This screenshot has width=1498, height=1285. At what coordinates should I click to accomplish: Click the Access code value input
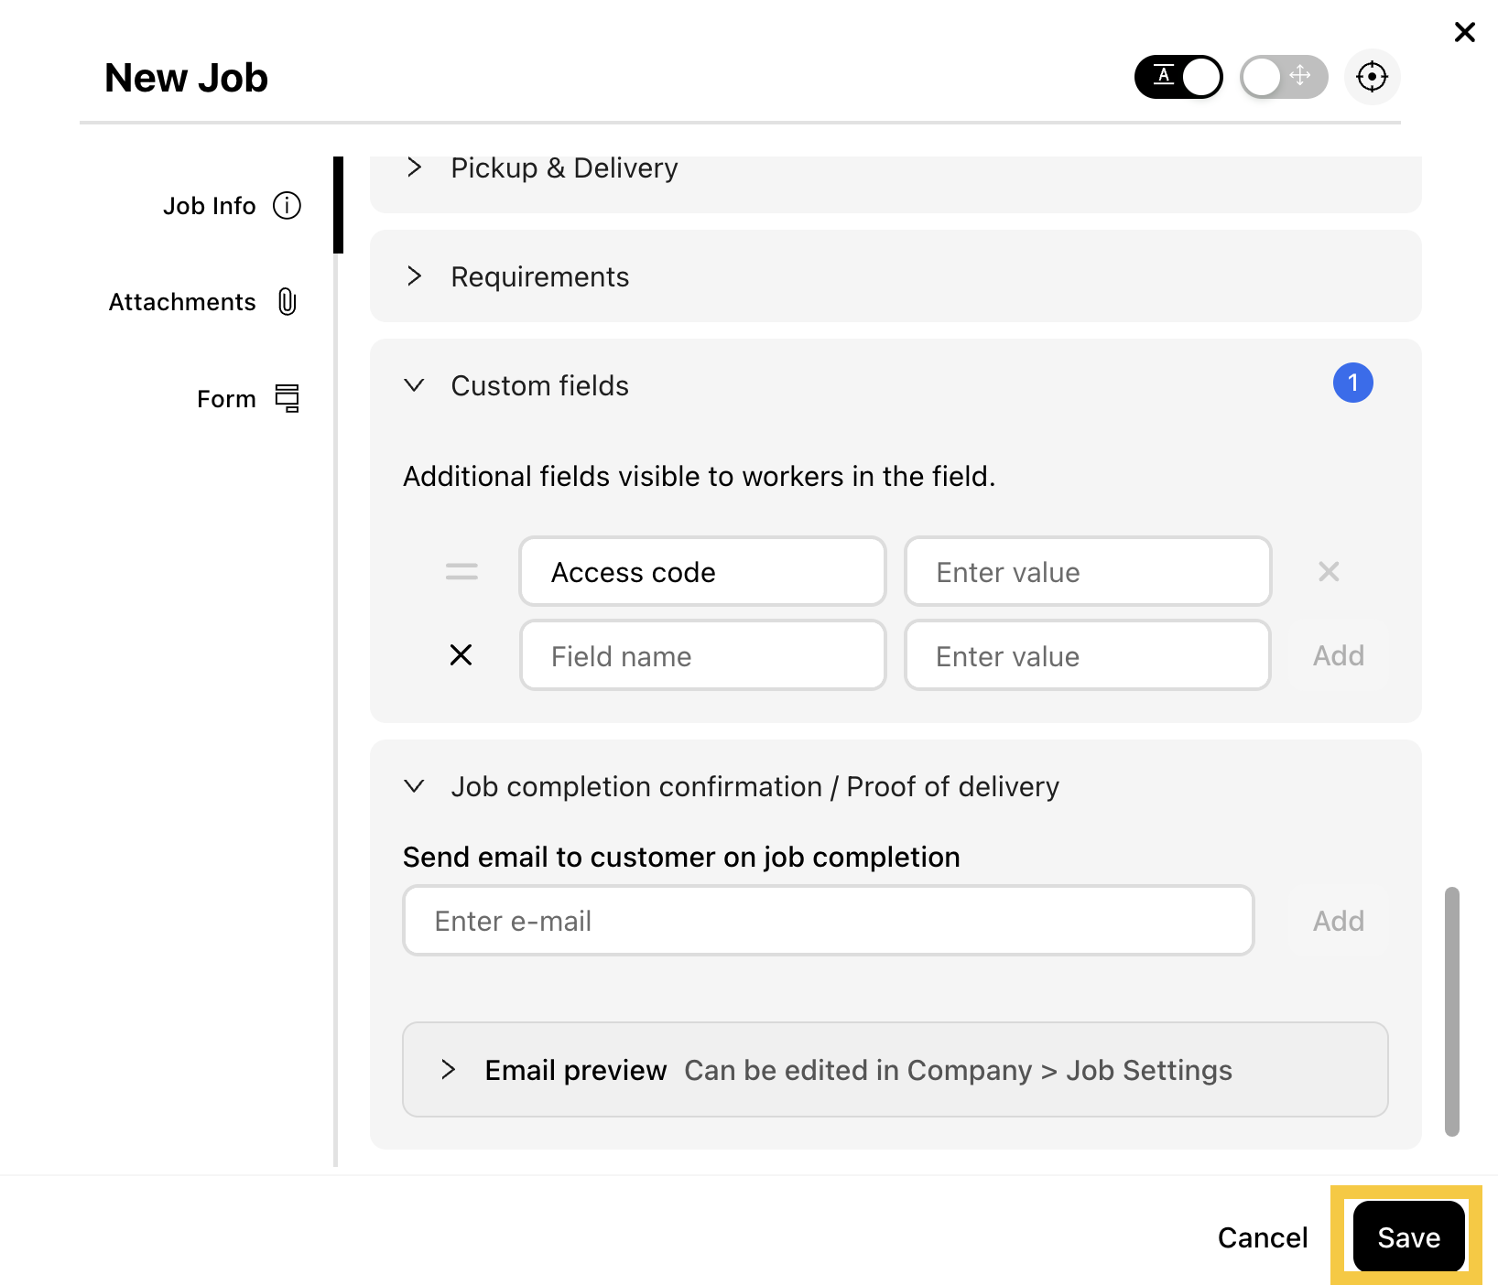(x=1088, y=572)
